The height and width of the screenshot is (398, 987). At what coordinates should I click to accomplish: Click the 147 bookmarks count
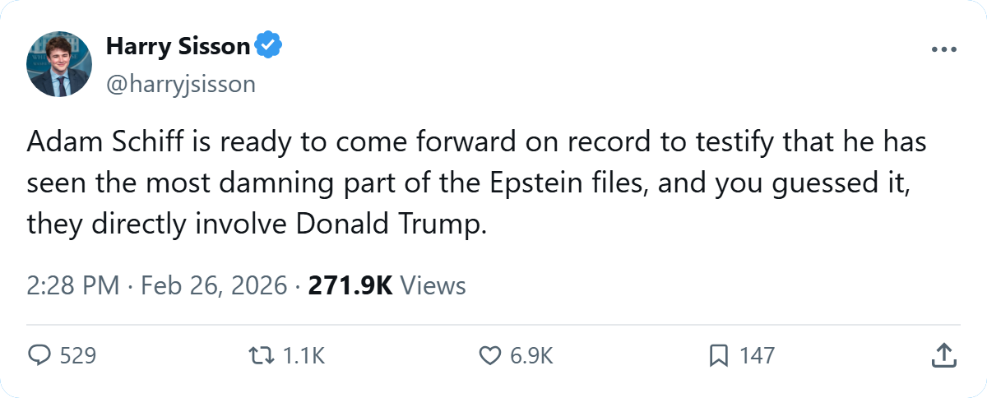[757, 355]
